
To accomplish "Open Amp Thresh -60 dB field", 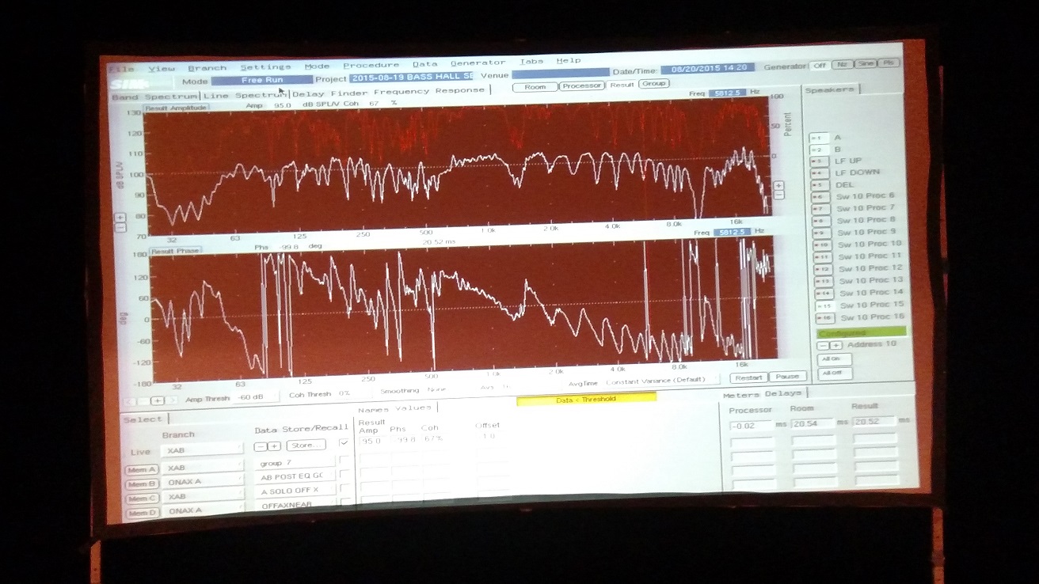I will pyautogui.click(x=254, y=397).
